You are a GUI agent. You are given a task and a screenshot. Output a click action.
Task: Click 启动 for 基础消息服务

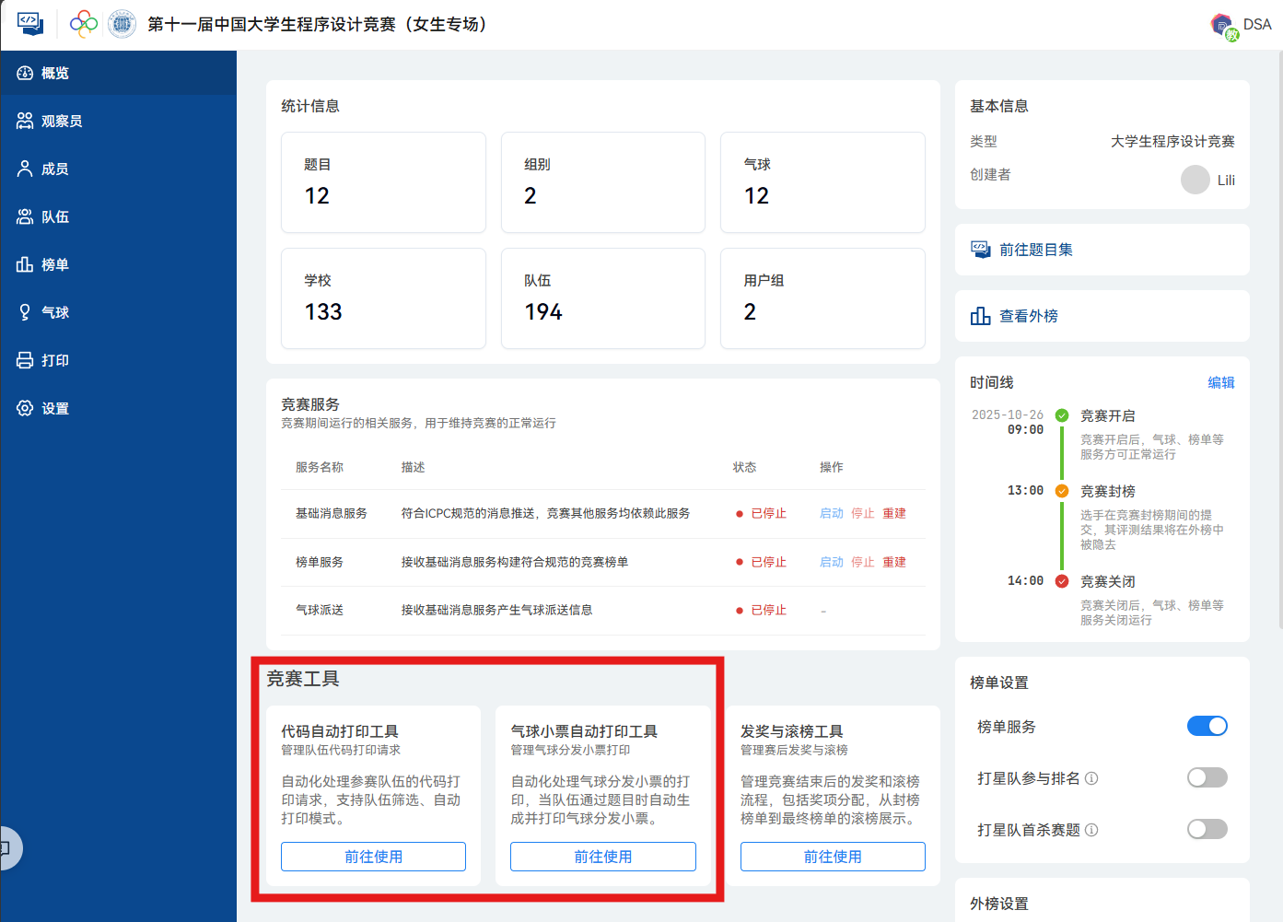(831, 513)
